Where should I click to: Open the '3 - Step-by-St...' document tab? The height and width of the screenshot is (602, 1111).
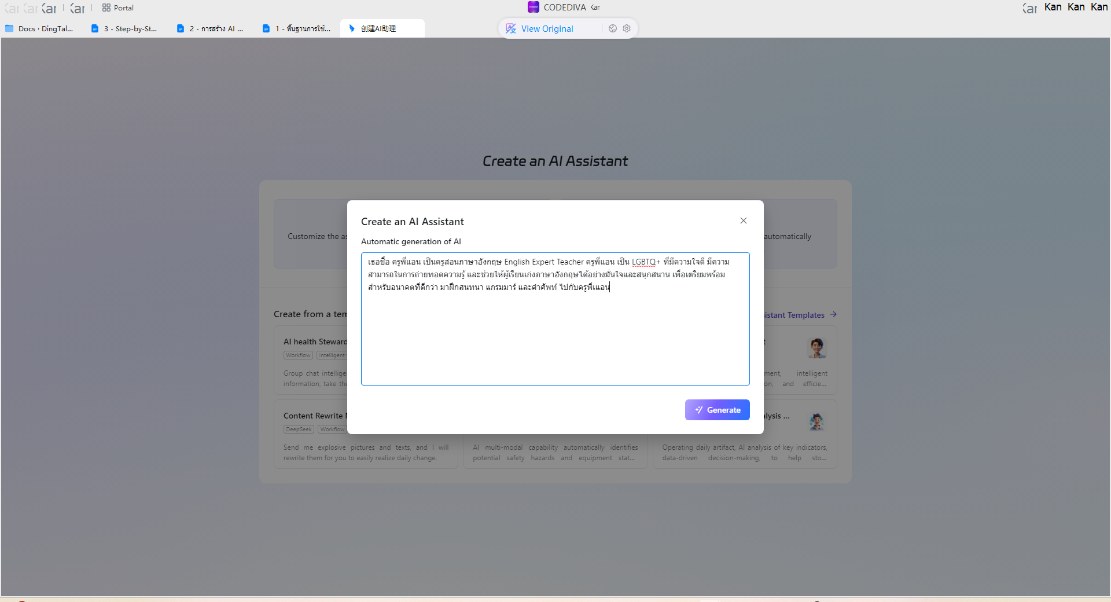(x=124, y=28)
